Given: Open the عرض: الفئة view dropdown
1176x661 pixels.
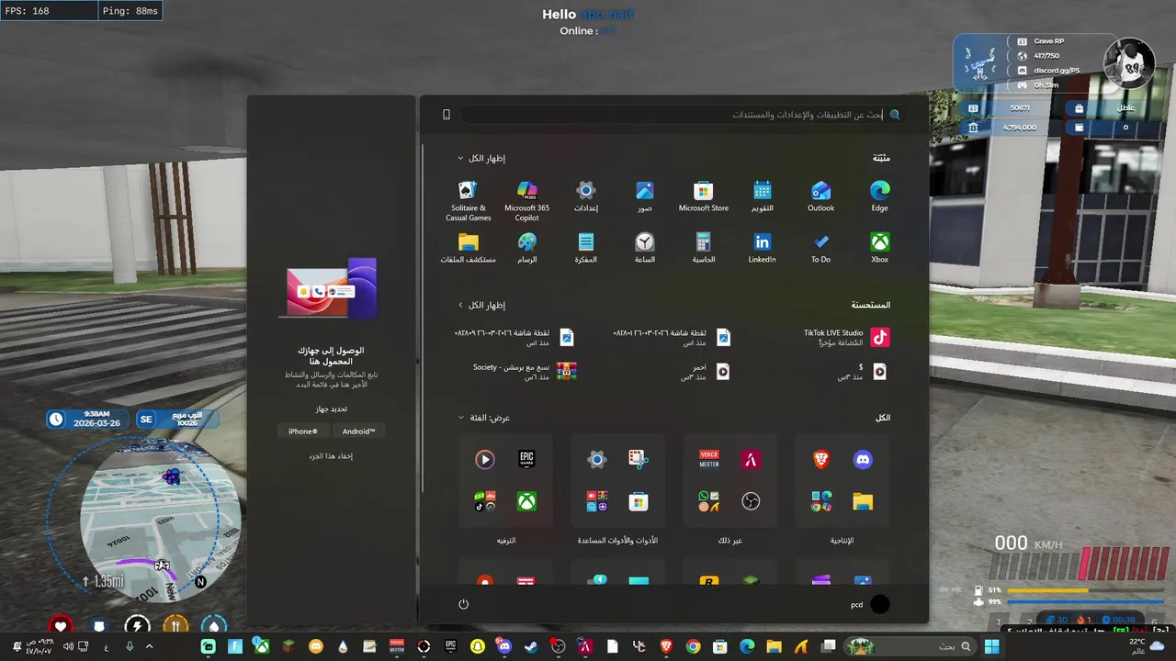Looking at the screenshot, I should (x=484, y=418).
